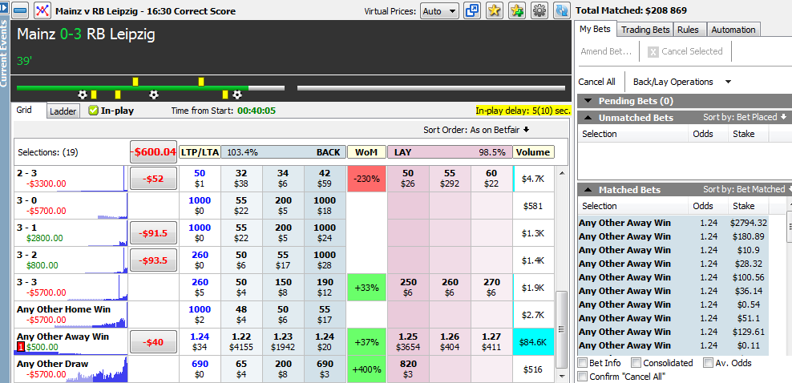Switch to the My Bets tab
Screen dimensions: 792x383
(x=595, y=30)
